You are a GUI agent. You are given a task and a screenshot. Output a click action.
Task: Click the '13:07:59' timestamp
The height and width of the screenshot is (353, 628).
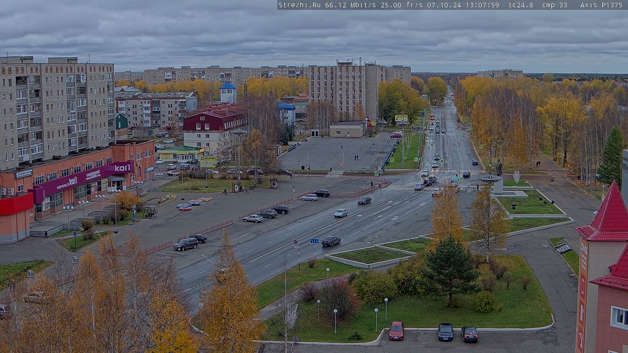click(482, 5)
